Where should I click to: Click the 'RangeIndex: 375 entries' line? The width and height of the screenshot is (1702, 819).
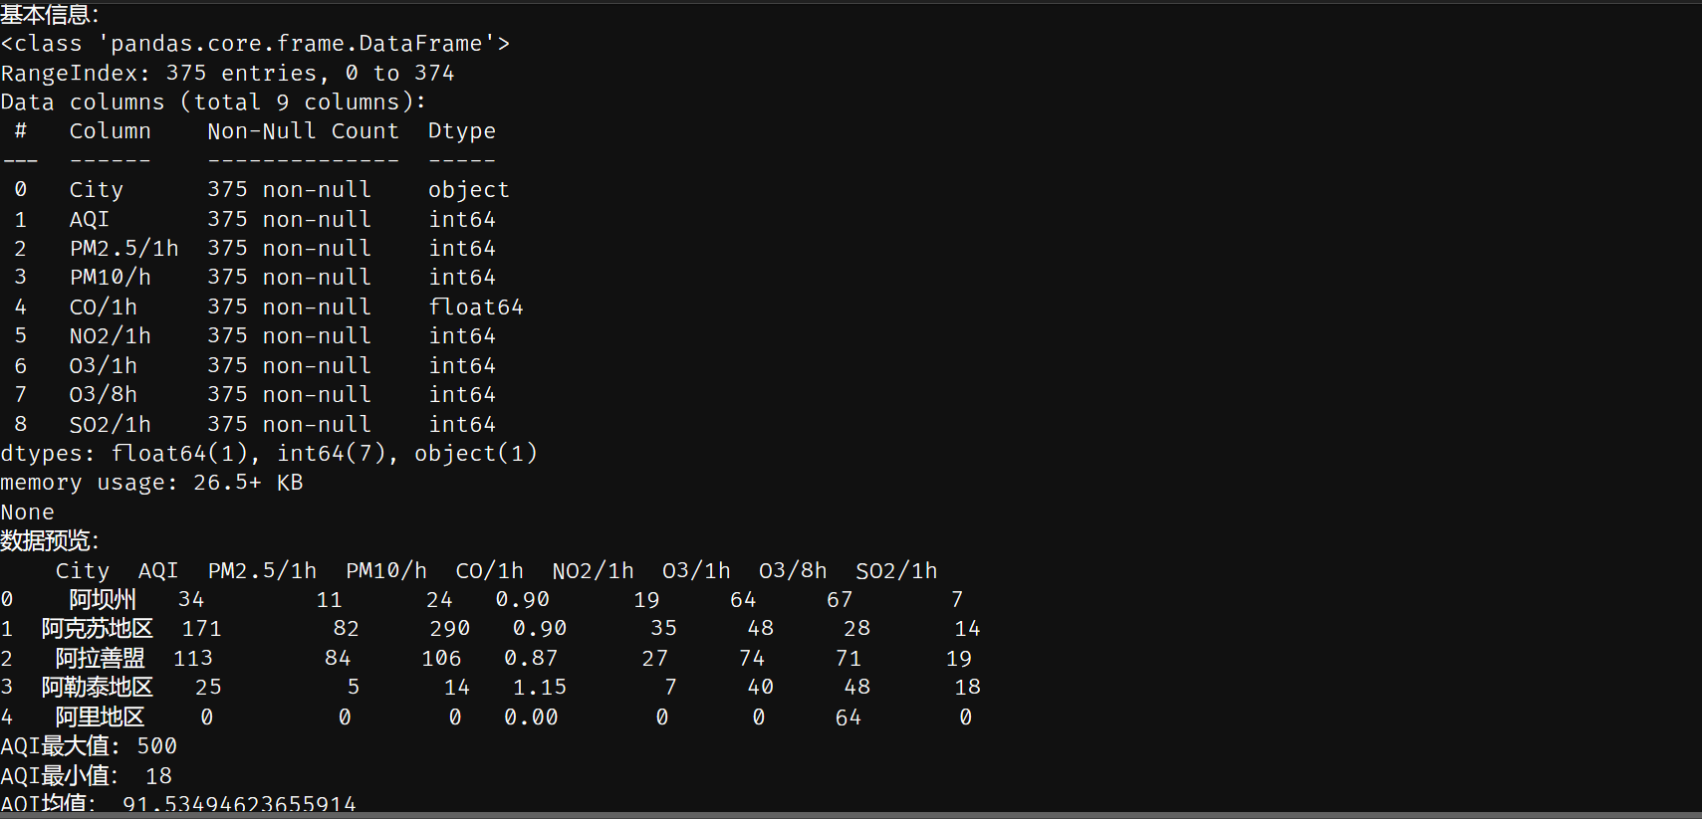227,73
